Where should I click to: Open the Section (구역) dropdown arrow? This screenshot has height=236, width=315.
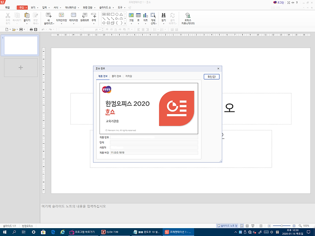pyautogui.click(x=94, y=24)
